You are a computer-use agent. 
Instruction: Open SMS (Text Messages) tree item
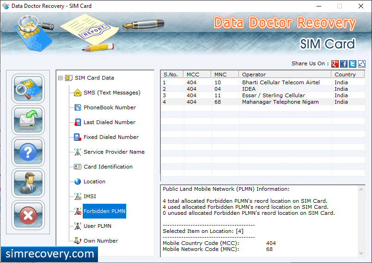click(x=112, y=93)
